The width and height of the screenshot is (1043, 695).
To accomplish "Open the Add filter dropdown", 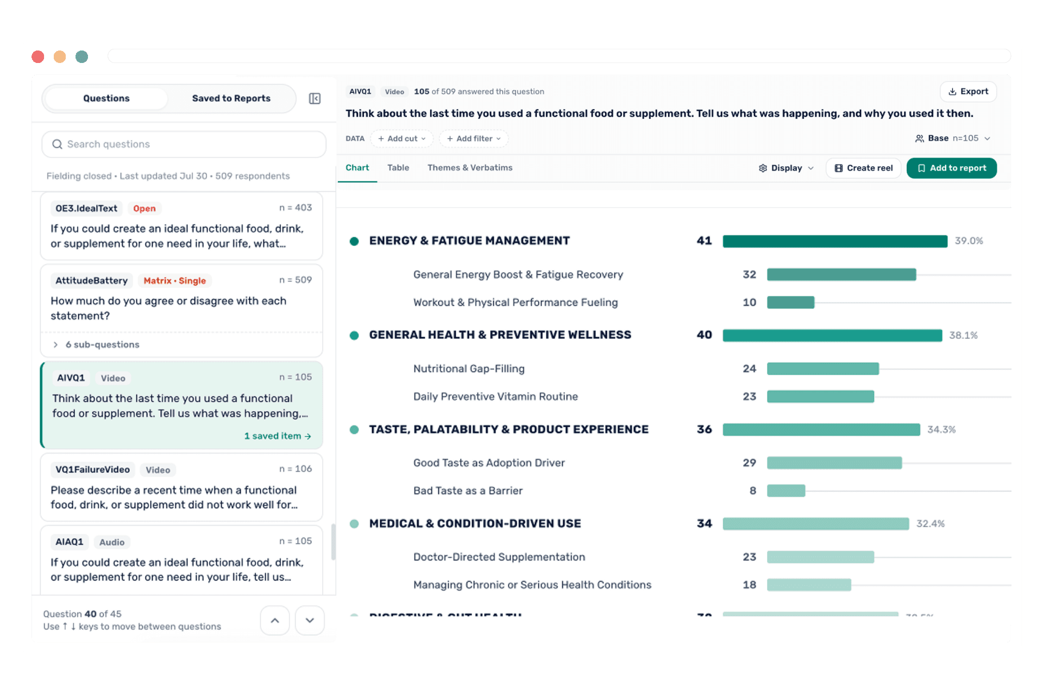I will pyautogui.click(x=474, y=138).
